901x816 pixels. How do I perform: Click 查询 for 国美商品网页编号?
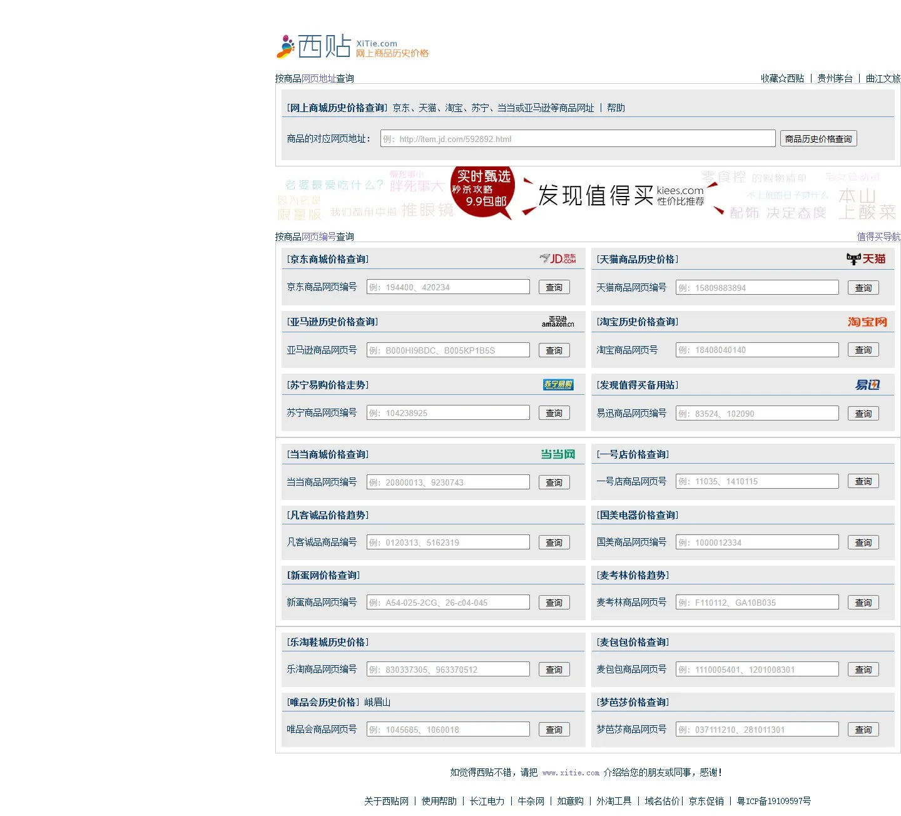(x=863, y=543)
